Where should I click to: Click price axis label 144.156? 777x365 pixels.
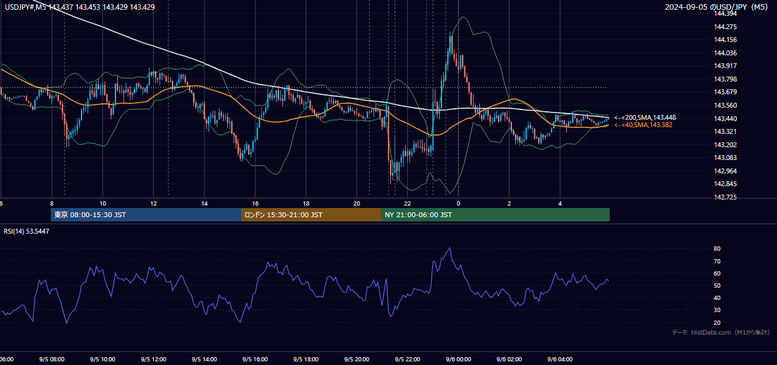(726, 40)
